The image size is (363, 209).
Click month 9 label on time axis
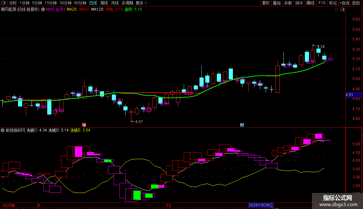click(x=39, y=205)
